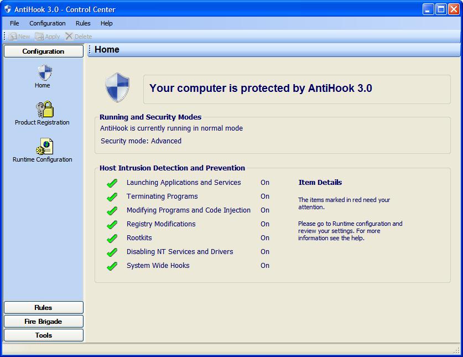This screenshot has height=357, width=463.
Task: Select Terminating Programs protection item
Action: [x=162, y=196]
